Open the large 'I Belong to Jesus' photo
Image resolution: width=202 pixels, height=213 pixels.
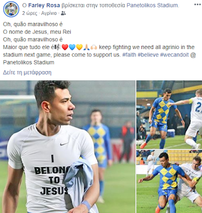(x=68, y=147)
